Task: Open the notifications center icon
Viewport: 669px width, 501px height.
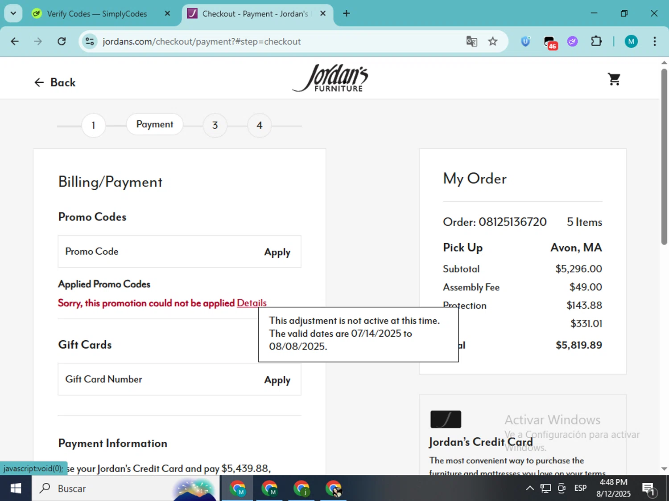Action: point(649,489)
